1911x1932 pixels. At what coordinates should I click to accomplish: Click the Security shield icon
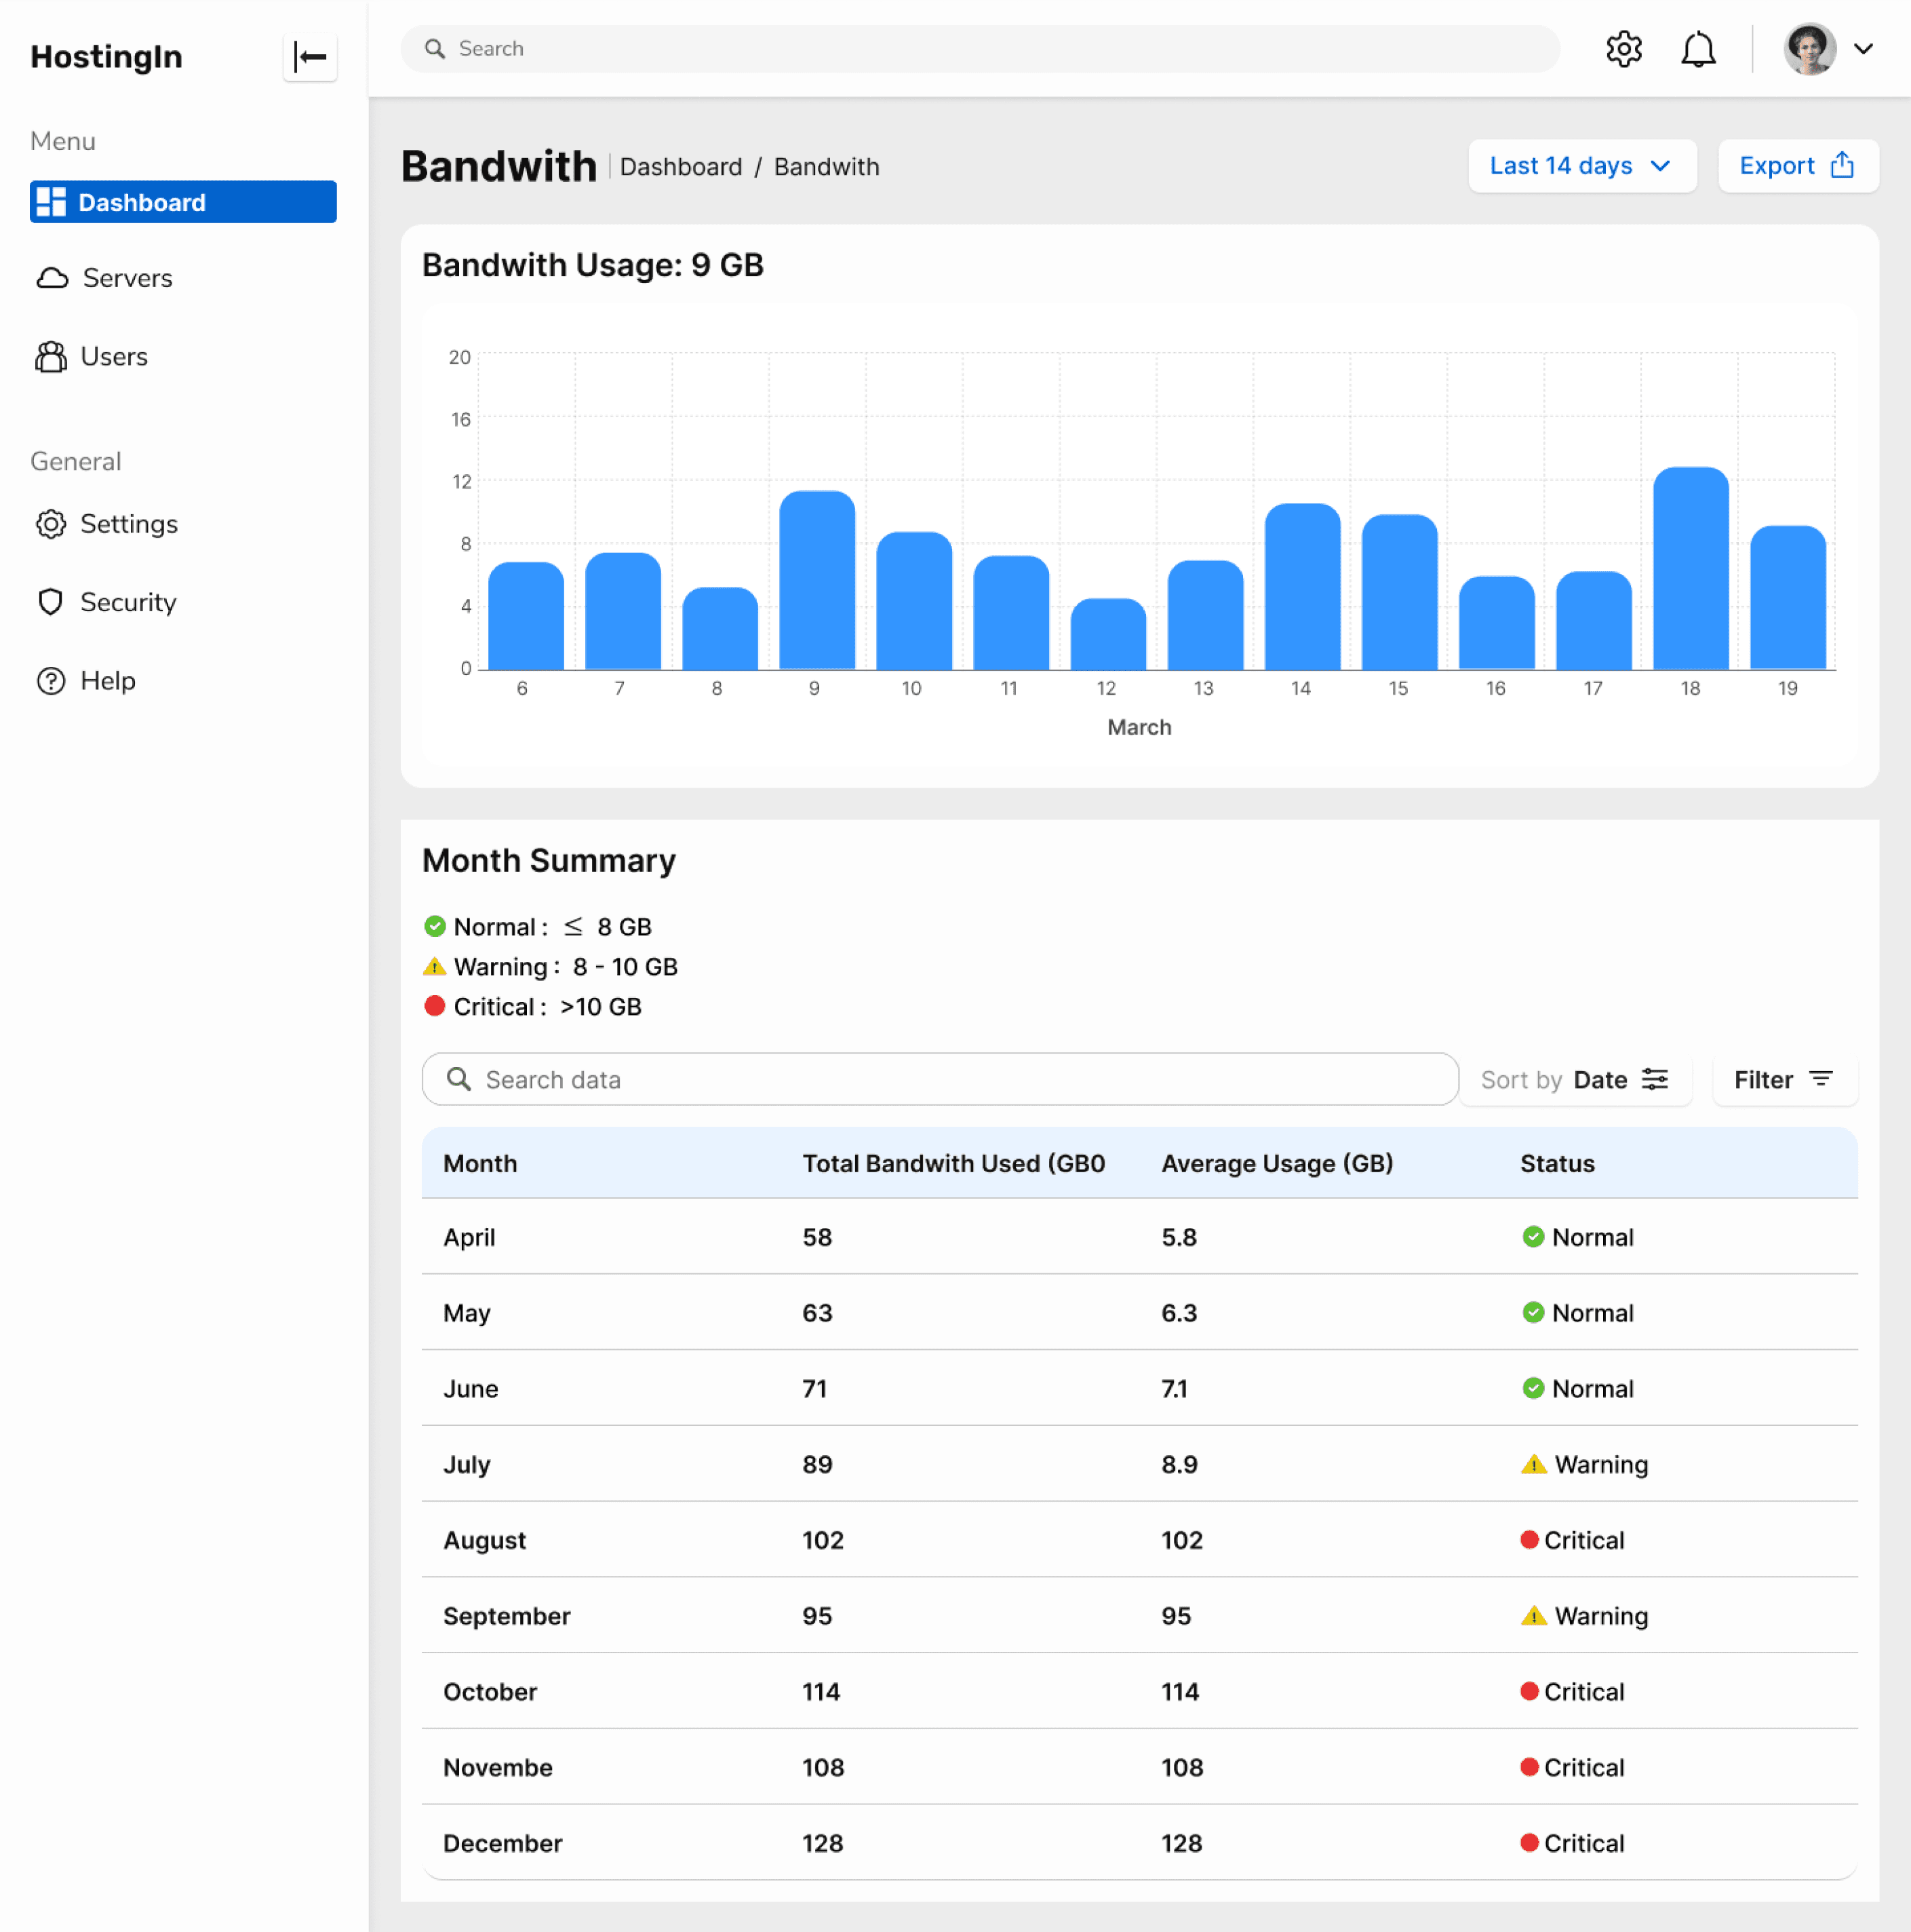51,602
